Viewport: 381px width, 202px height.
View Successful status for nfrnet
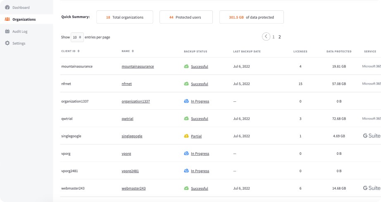pyautogui.click(x=200, y=84)
